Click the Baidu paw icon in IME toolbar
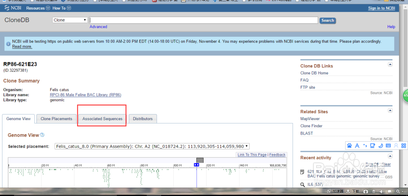Image resolution: width=408 pixels, height=196 pixels. pyautogui.click(x=349, y=146)
